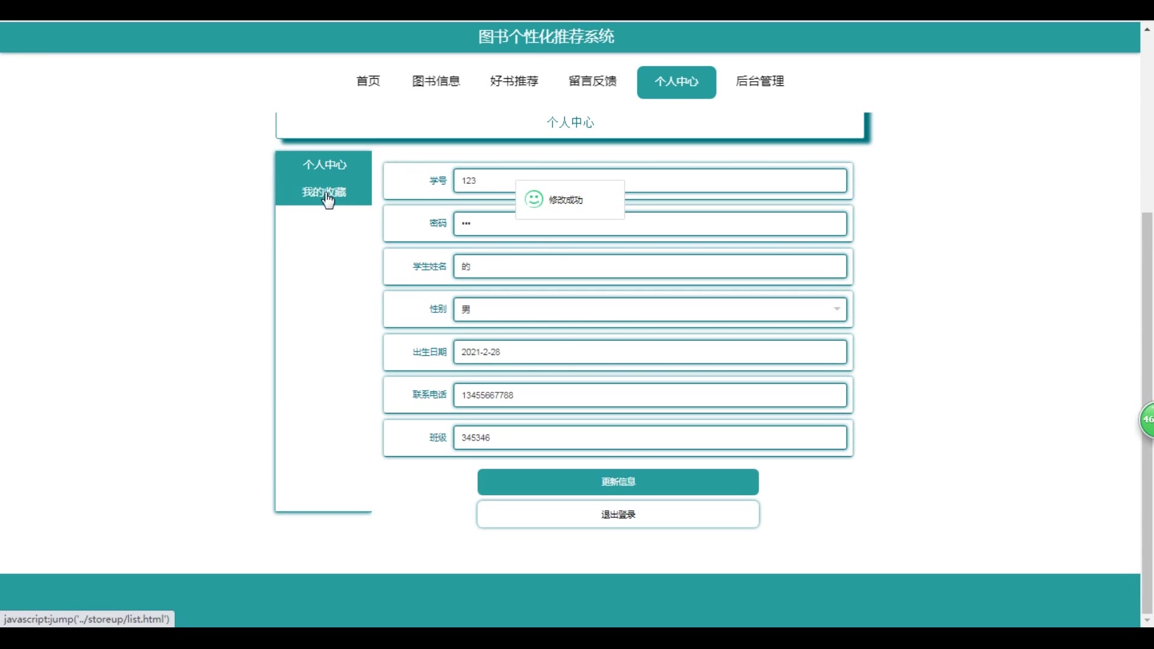The height and width of the screenshot is (649, 1154).
Task: Click the 退出登录 logout button
Action: 618,514
